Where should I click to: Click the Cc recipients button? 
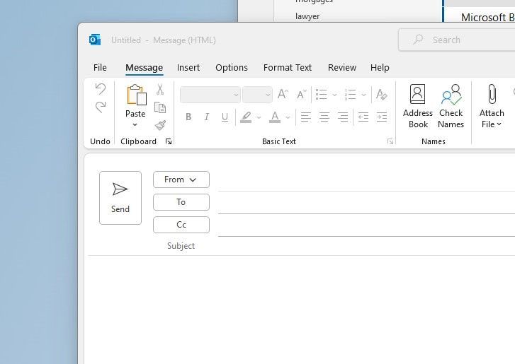click(181, 225)
